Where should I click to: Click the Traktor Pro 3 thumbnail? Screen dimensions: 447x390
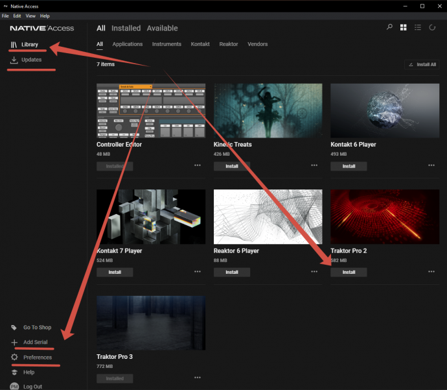point(151,323)
